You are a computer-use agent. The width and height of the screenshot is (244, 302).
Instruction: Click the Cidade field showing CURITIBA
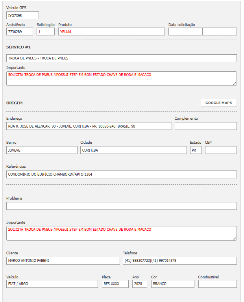133,150
